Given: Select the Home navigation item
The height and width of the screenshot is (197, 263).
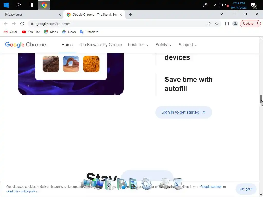Looking at the screenshot, I should click(x=67, y=45).
